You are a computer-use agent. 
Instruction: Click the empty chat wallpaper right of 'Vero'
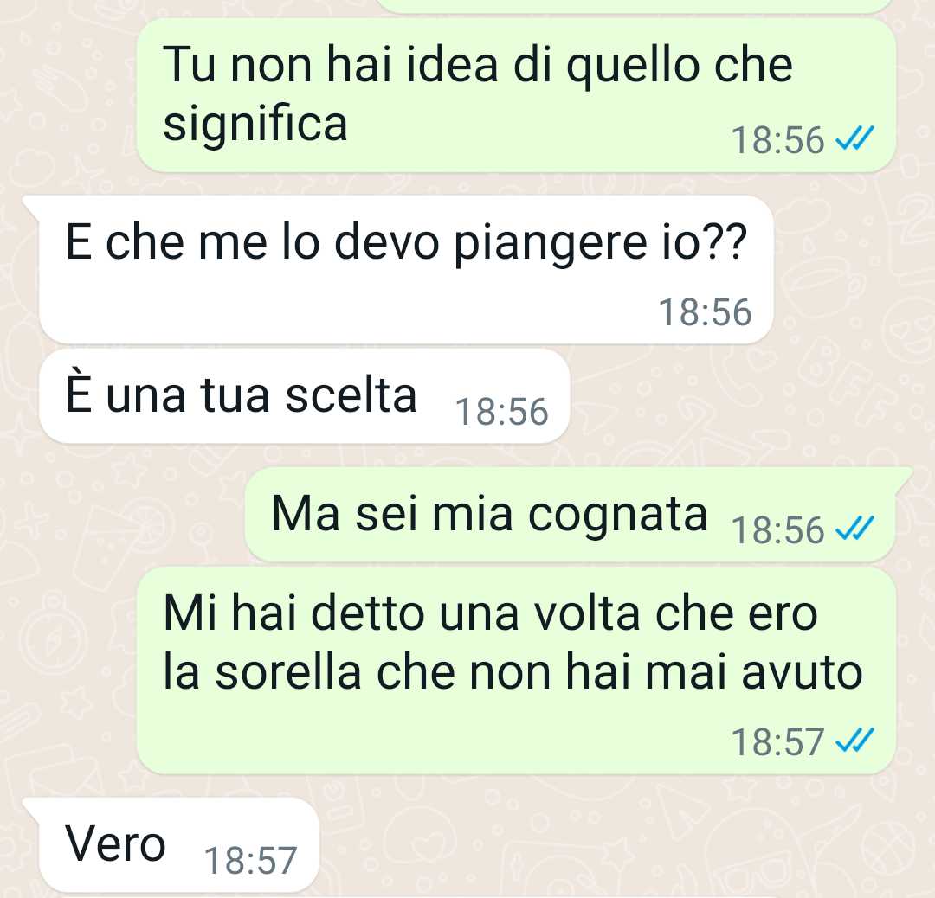(596, 846)
